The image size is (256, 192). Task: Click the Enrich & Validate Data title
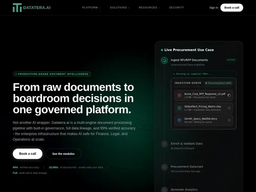[186, 144]
